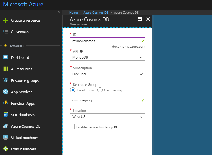The image size is (212, 155).
Task: Click the Favorites star icon
Action: point(5,46)
